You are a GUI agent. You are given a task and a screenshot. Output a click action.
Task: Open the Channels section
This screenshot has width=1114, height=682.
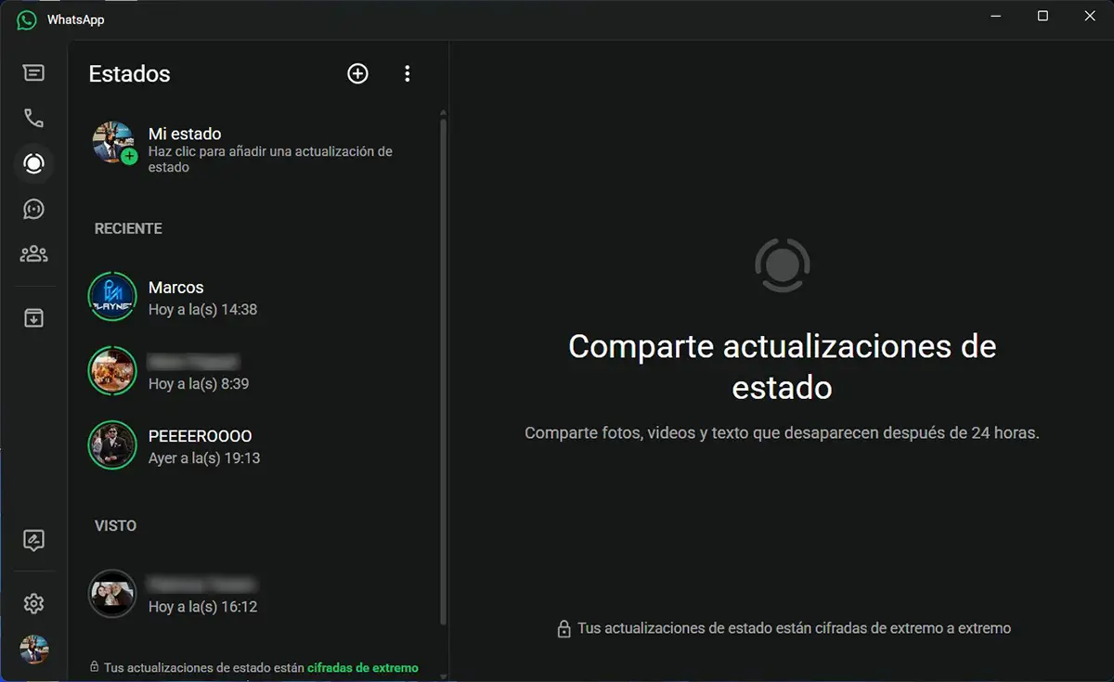click(33, 209)
